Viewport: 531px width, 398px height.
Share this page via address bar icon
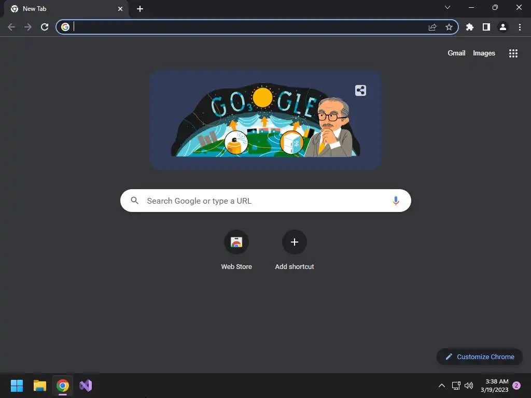[432, 27]
